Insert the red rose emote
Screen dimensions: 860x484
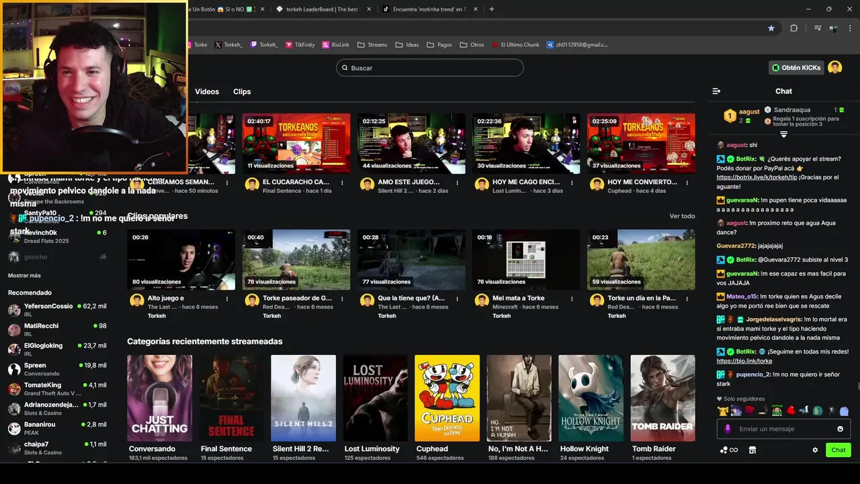coord(750,411)
